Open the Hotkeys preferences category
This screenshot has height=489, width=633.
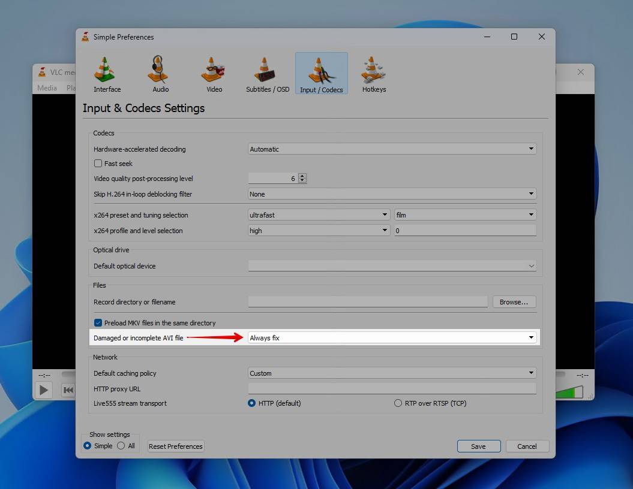[x=374, y=74]
